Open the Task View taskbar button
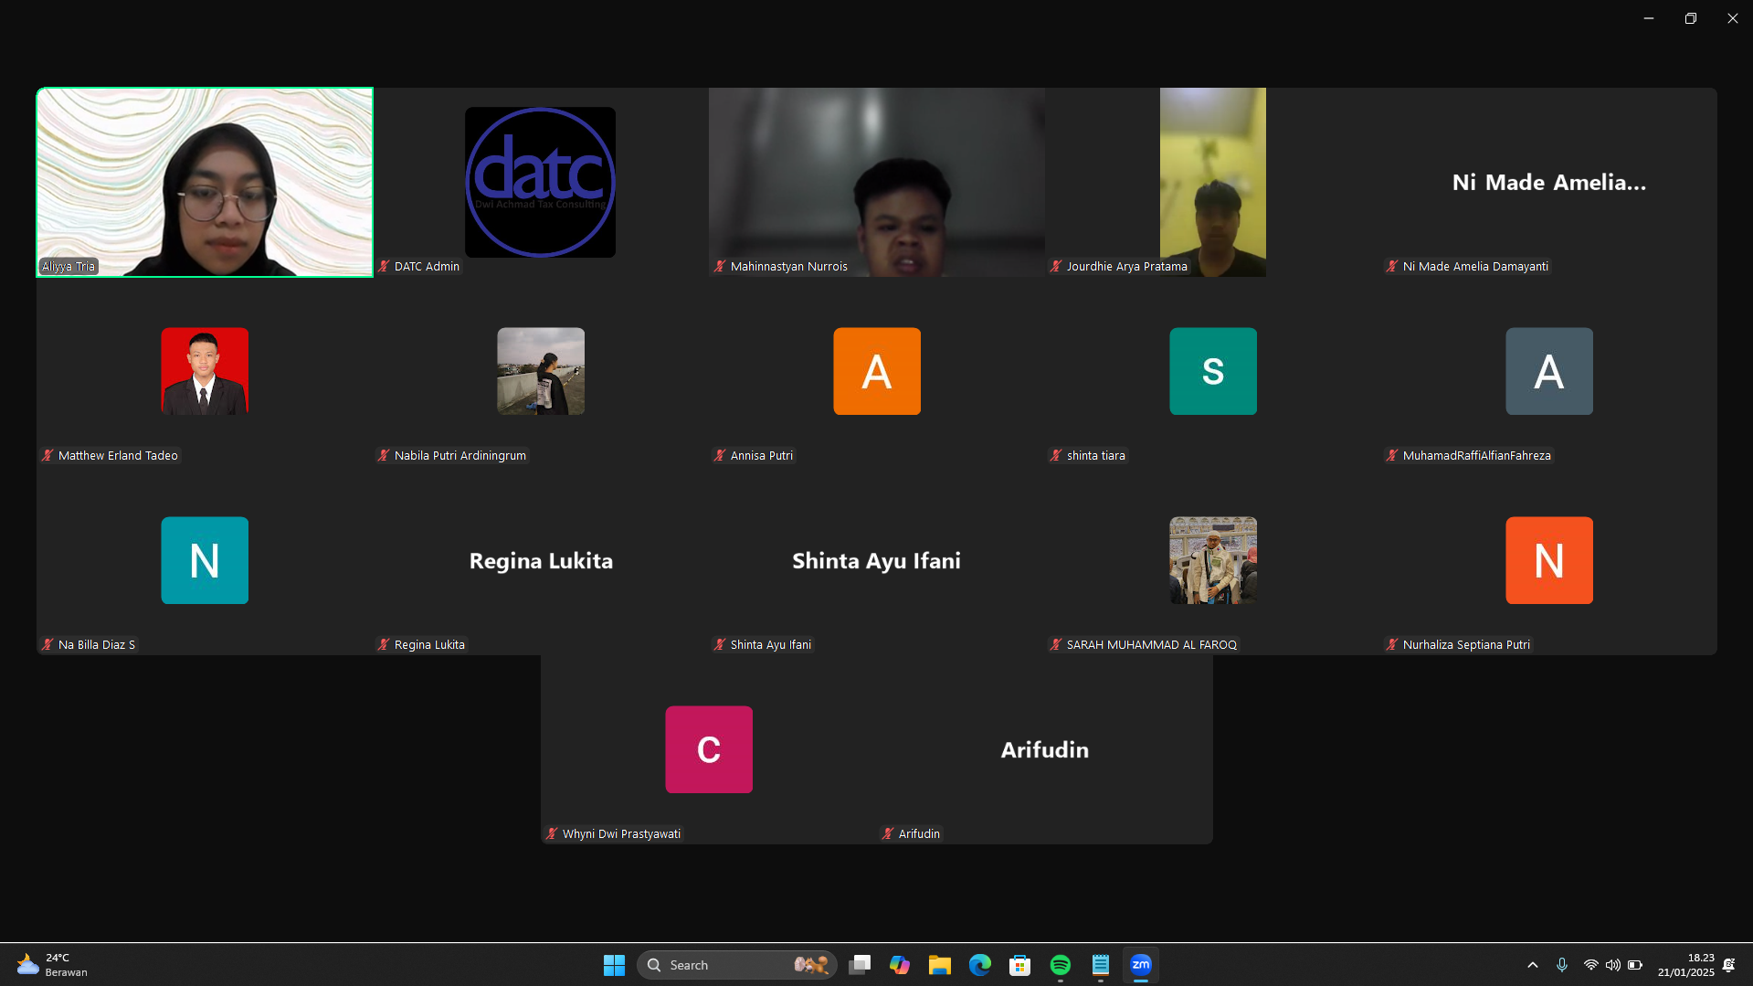The height and width of the screenshot is (986, 1753). pos(859,965)
